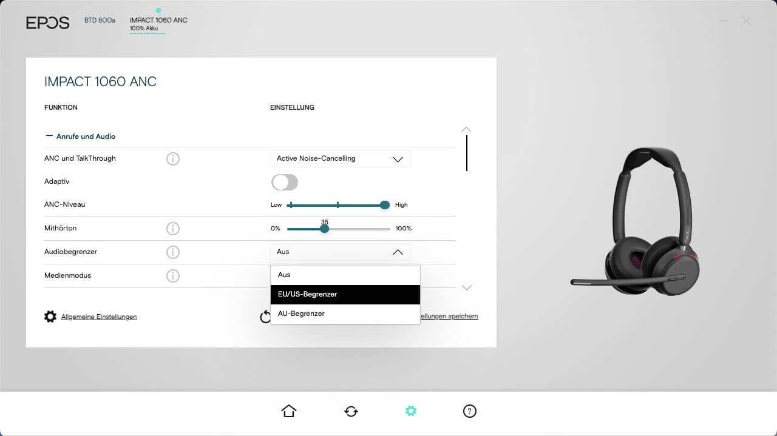777x436 pixels.
Task: Show info for Mithörton
Action: (x=173, y=229)
